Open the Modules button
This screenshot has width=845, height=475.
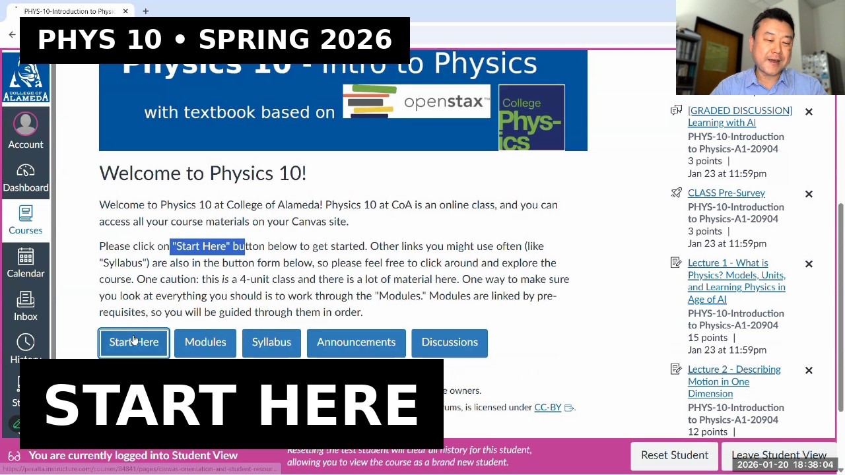pos(205,342)
